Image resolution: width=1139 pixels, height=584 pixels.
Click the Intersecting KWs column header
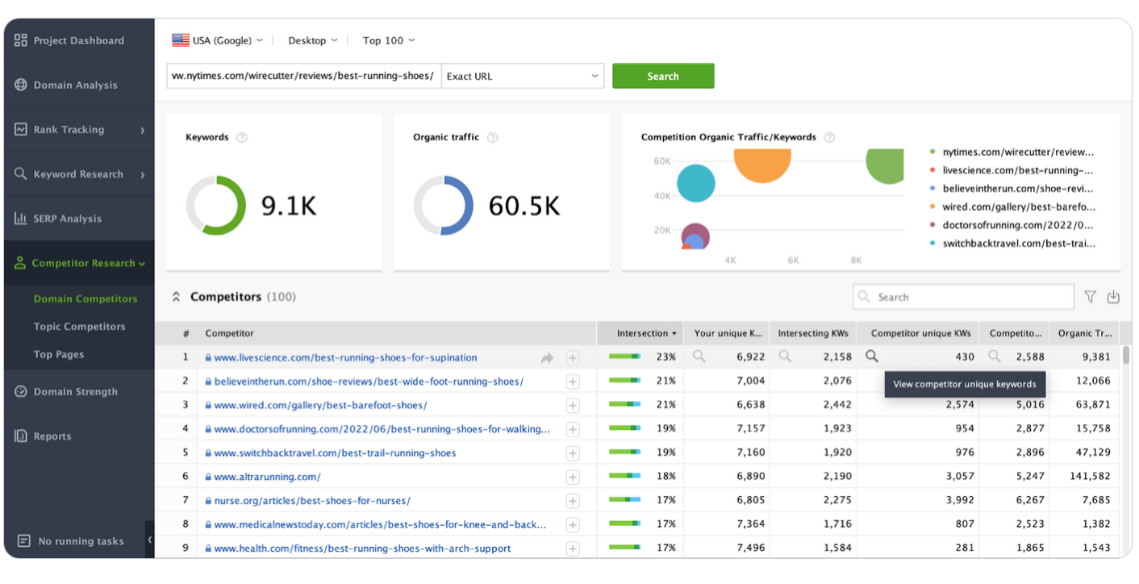pos(813,333)
